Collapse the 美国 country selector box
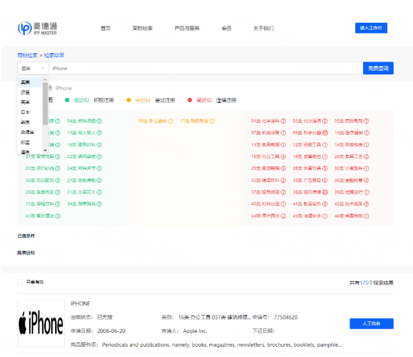Screen dimensions: 413x357 pyautogui.click(x=33, y=69)
